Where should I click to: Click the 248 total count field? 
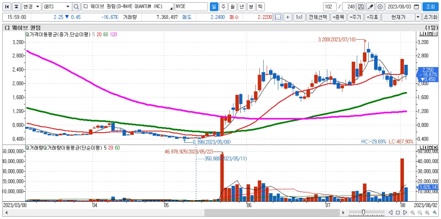coord(349,7)
